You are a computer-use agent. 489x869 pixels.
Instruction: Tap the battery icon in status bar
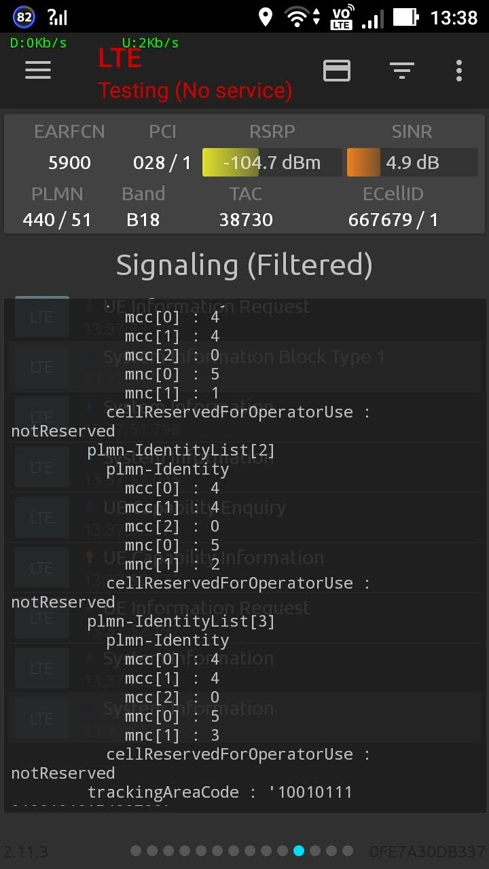tap(405, 17)
